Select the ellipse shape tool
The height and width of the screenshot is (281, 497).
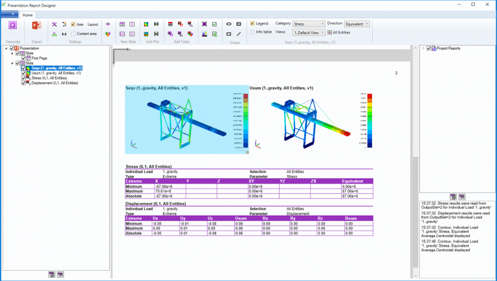coord(229,24)
